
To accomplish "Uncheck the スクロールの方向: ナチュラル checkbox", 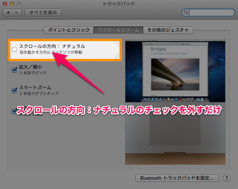I will tap(14, 50).
